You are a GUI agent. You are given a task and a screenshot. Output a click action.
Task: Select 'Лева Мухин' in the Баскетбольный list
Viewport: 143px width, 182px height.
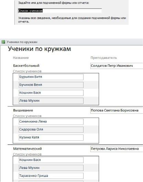[51, 101]
